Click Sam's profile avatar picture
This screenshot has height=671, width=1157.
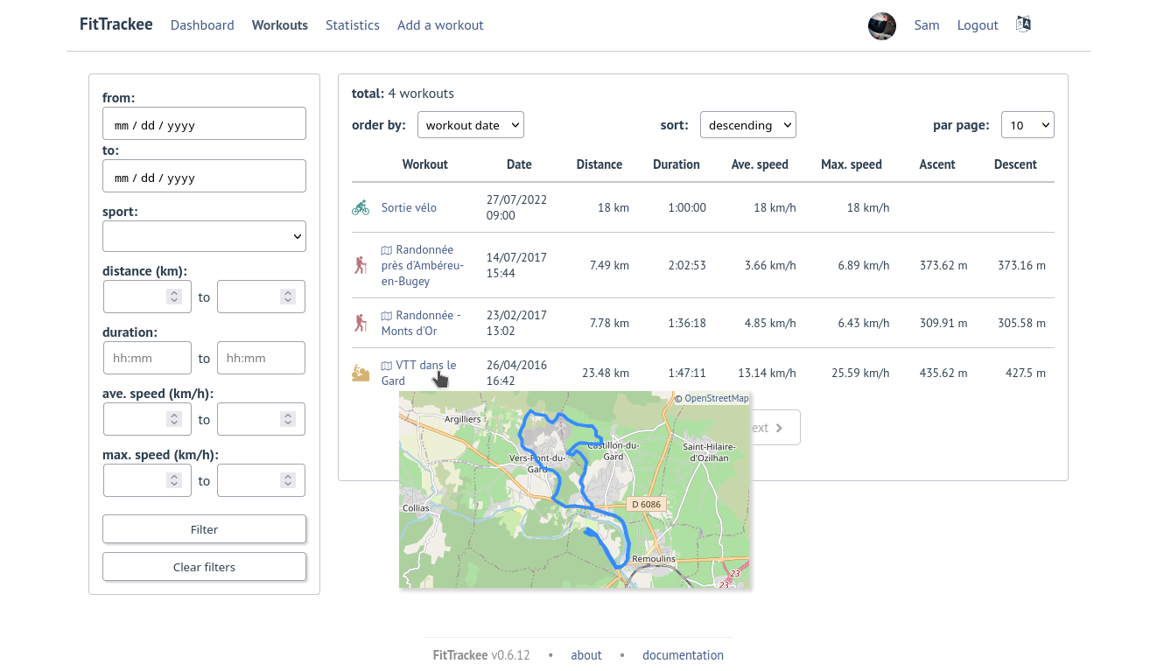(881, 26)
